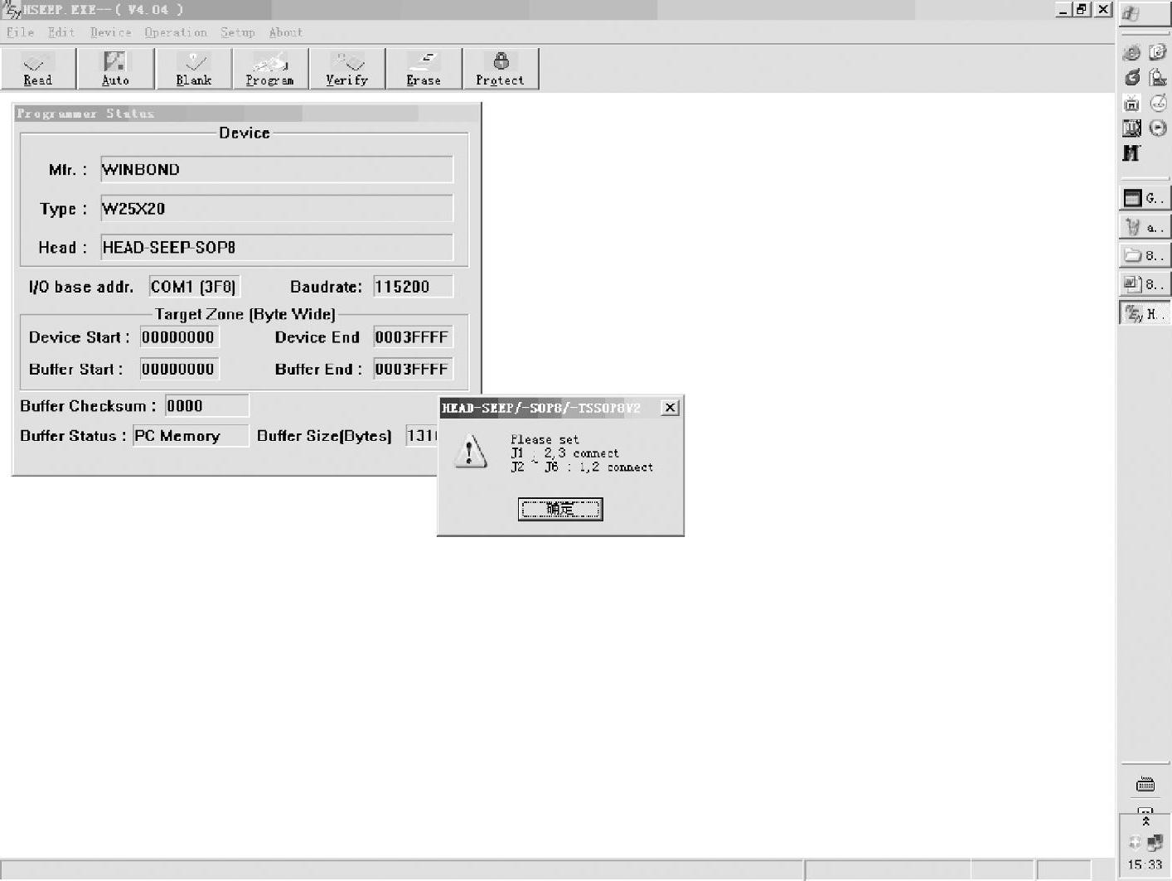Viewport: 1172px width, 881px height.
Task: Open the Operation menu
Action: [176, 32]
